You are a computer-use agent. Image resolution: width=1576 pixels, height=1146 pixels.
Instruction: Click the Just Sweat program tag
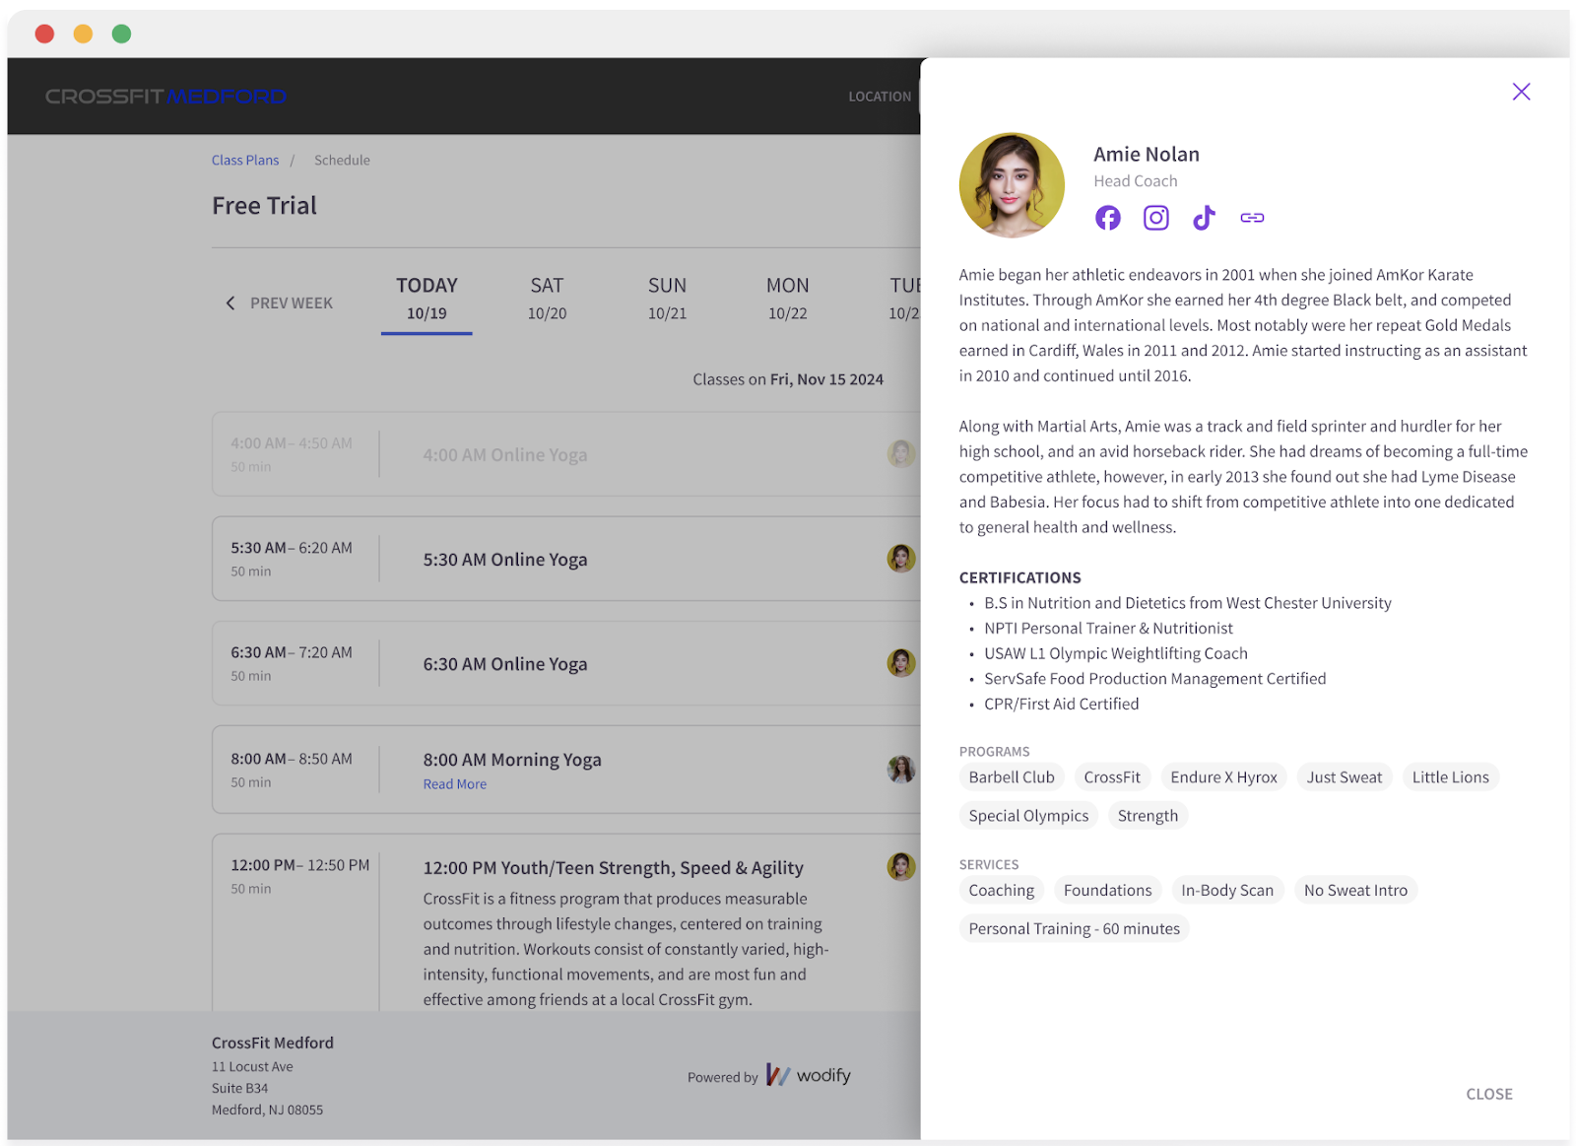pyautogui.click(x=1344, y=777)
